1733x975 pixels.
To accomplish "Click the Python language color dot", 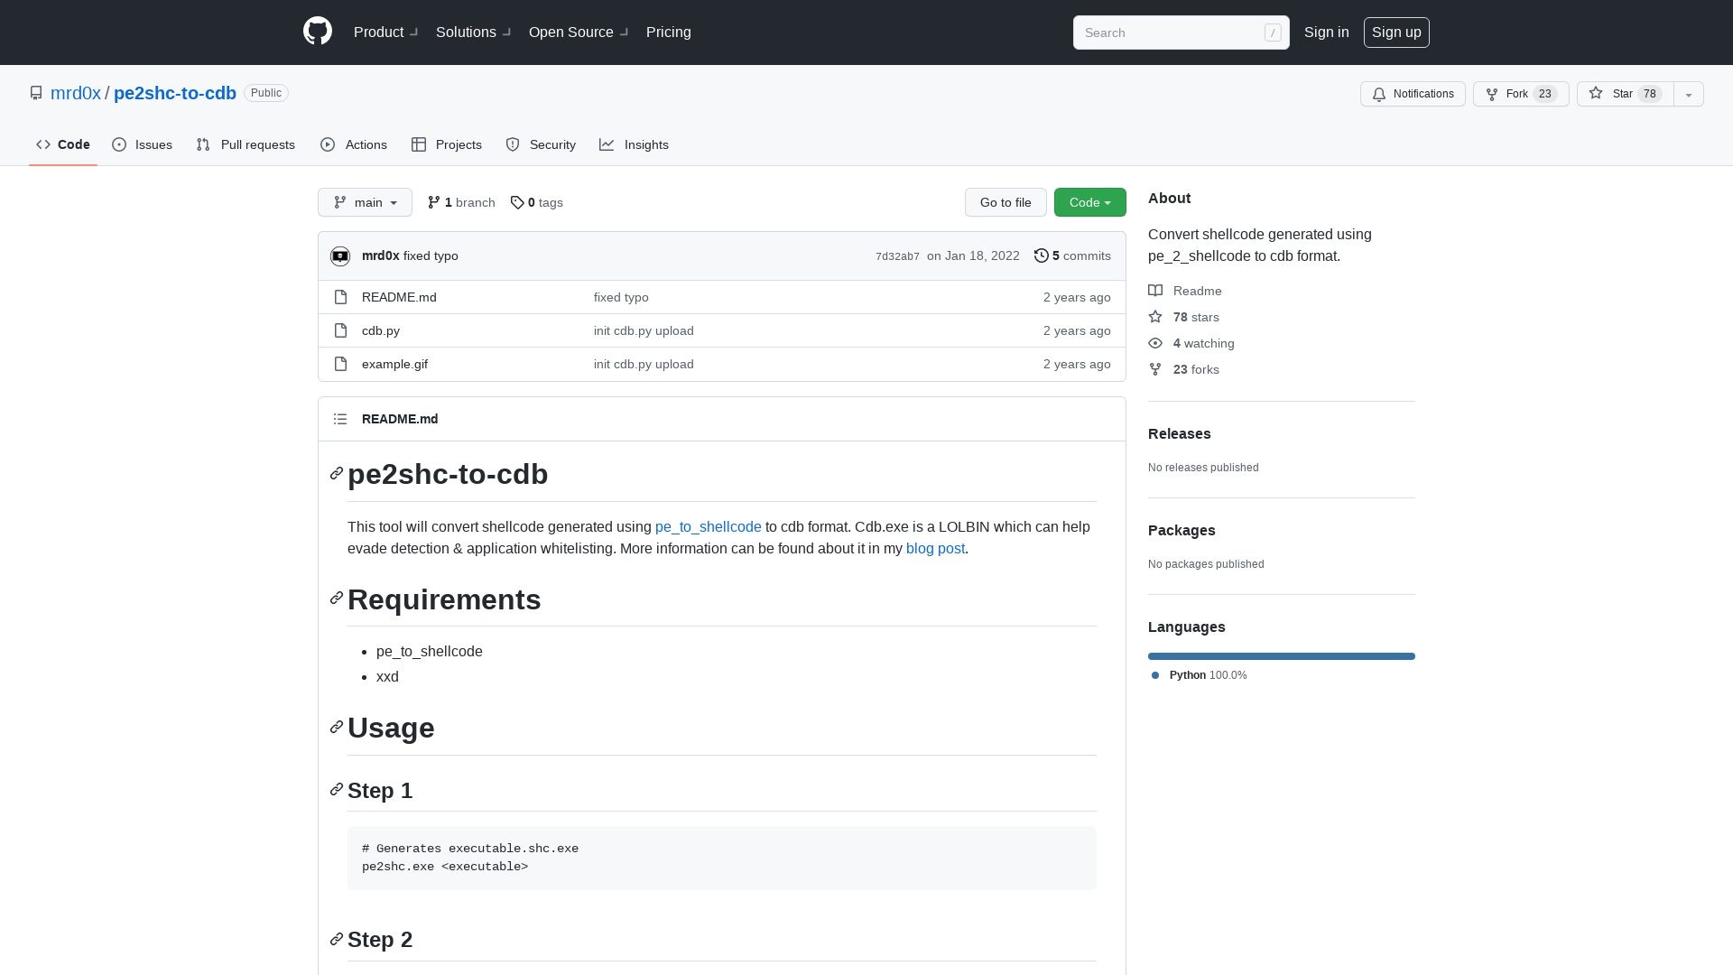I will tap(1155, 675).
